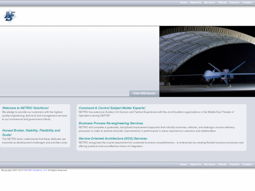255x191 pixels.
Task: Select Clients in the footer navigation
Action: [222, 164]
